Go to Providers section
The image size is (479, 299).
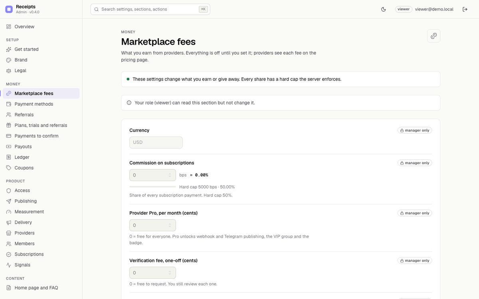click(41, 233)
